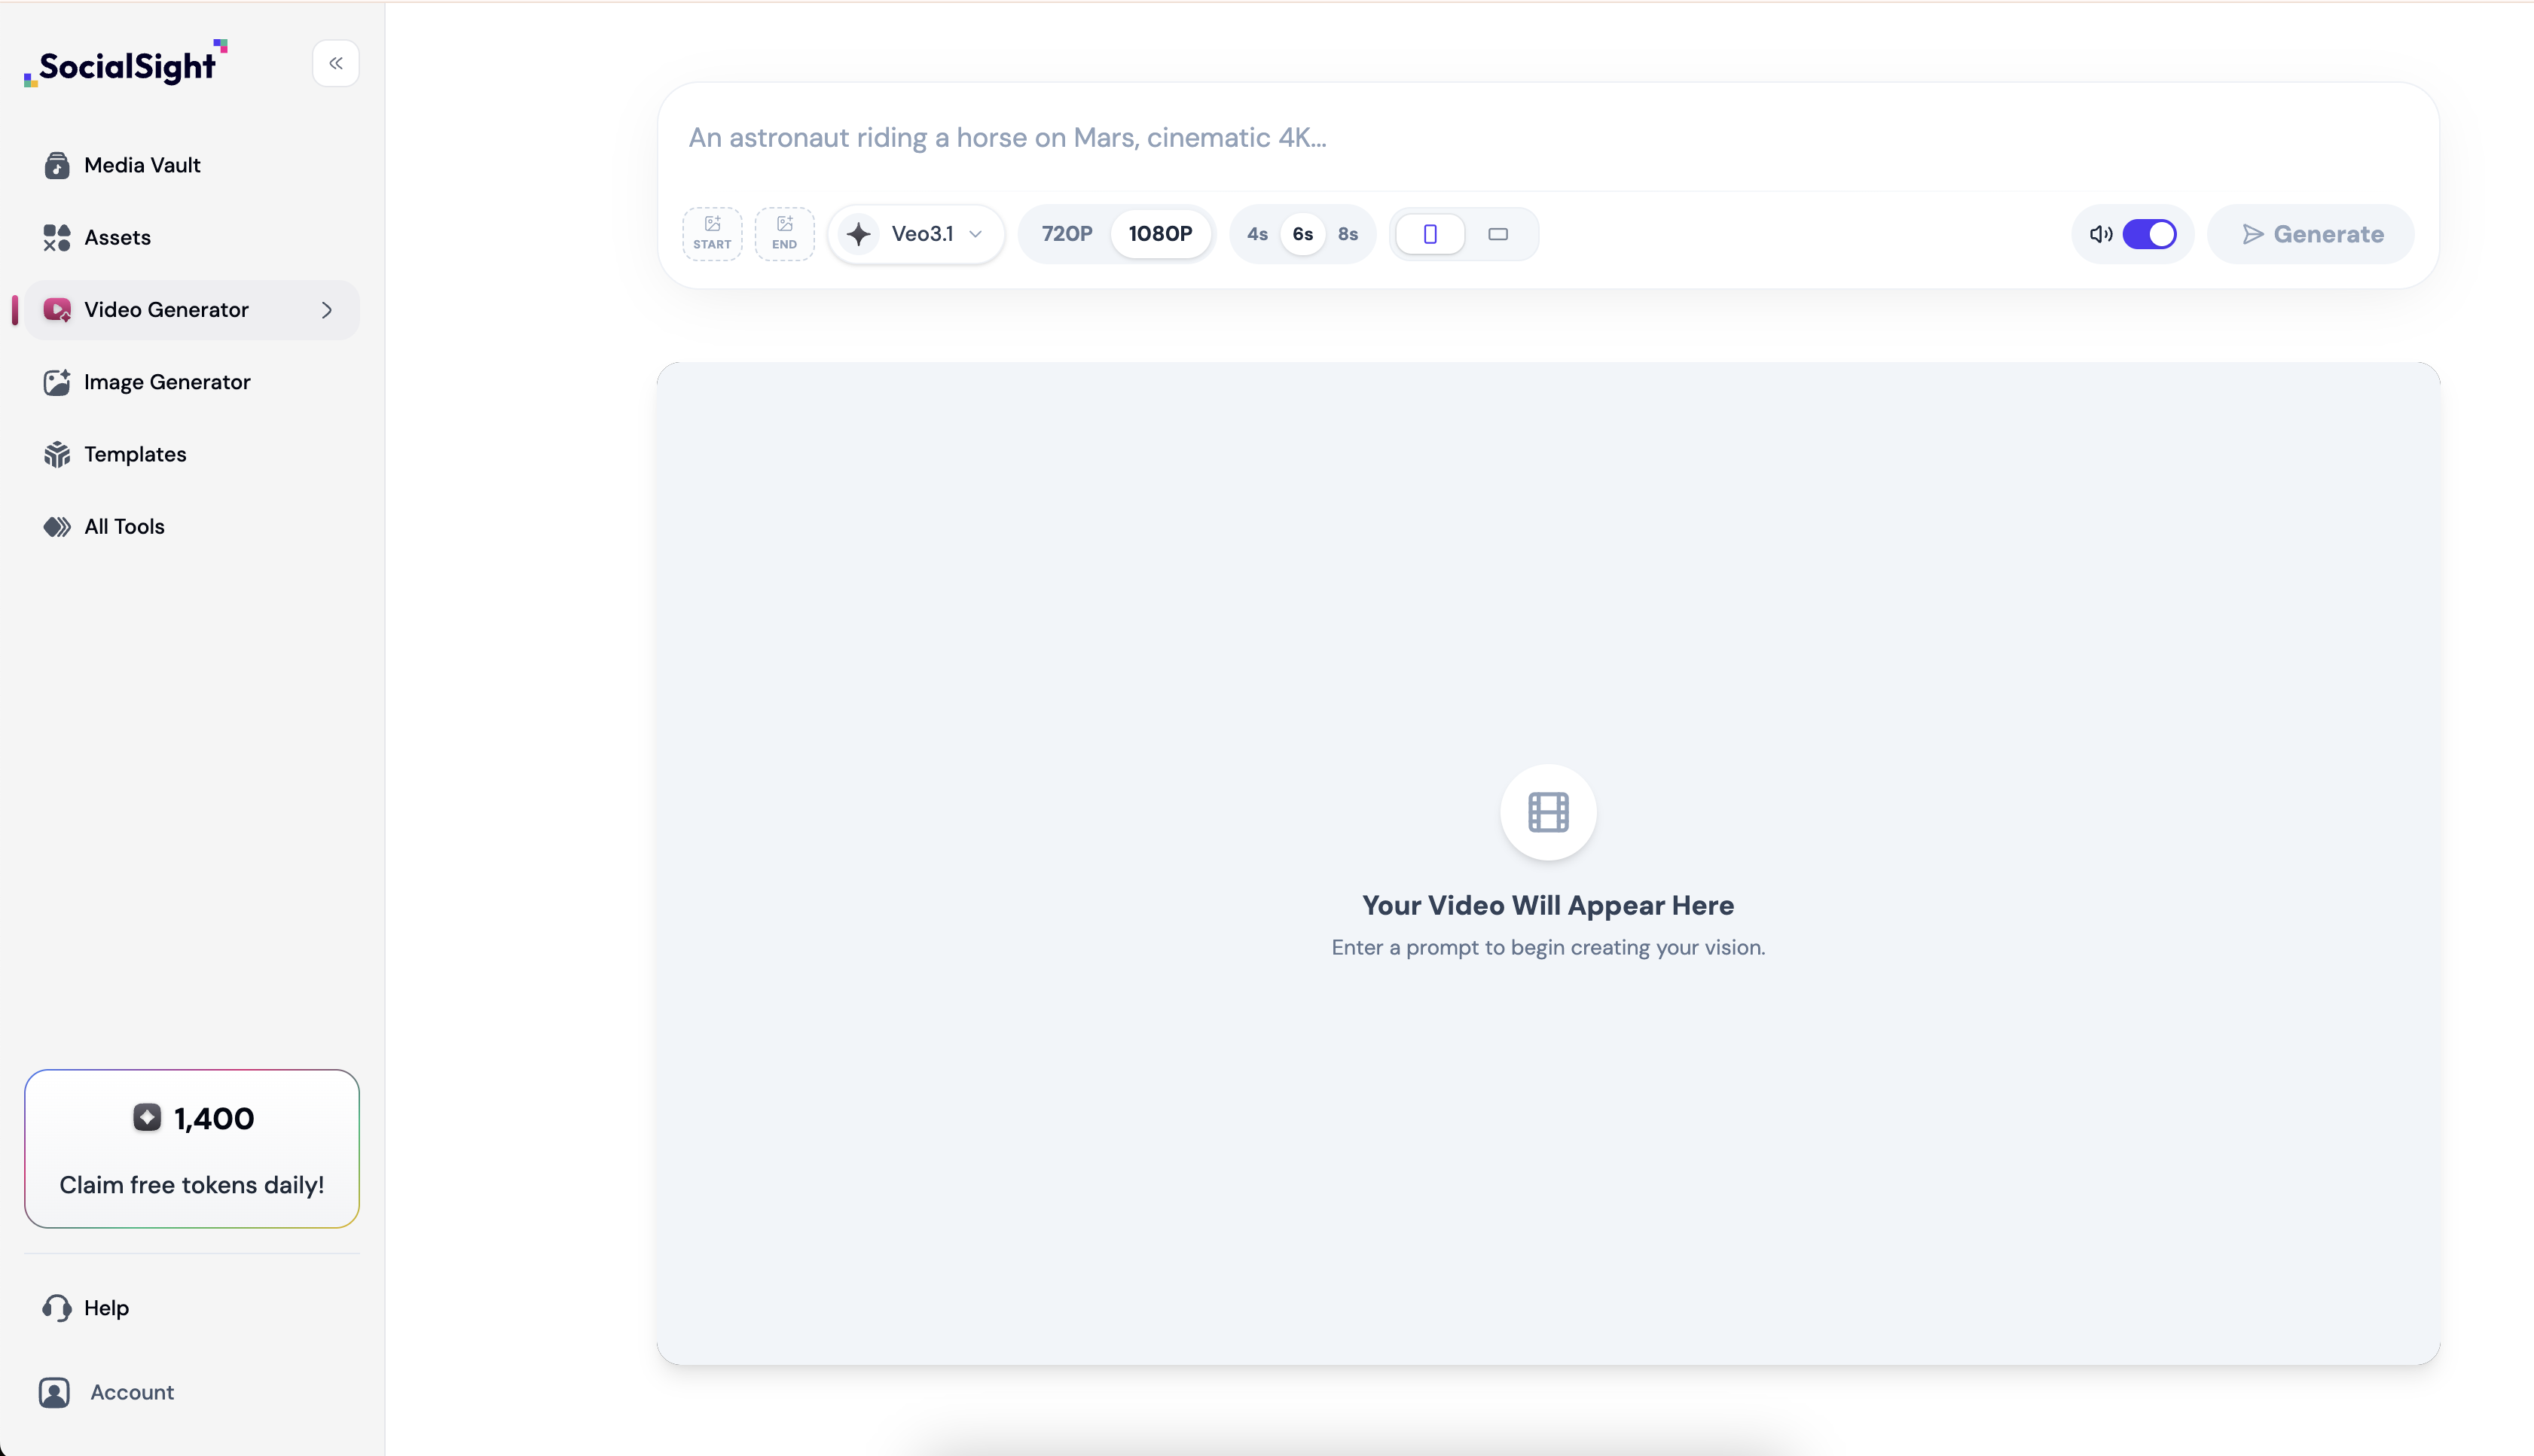Select 720P resolution option
Image resolution: width=2534 pixels, height=1456 pixels.
tap(1067, 234)
